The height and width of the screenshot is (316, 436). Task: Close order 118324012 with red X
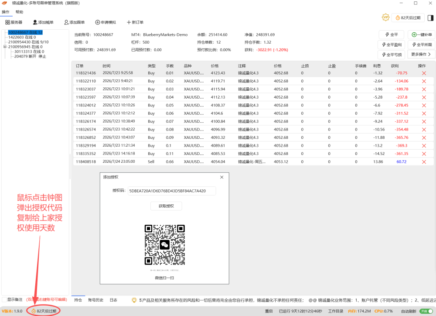[x=424, y=106]
